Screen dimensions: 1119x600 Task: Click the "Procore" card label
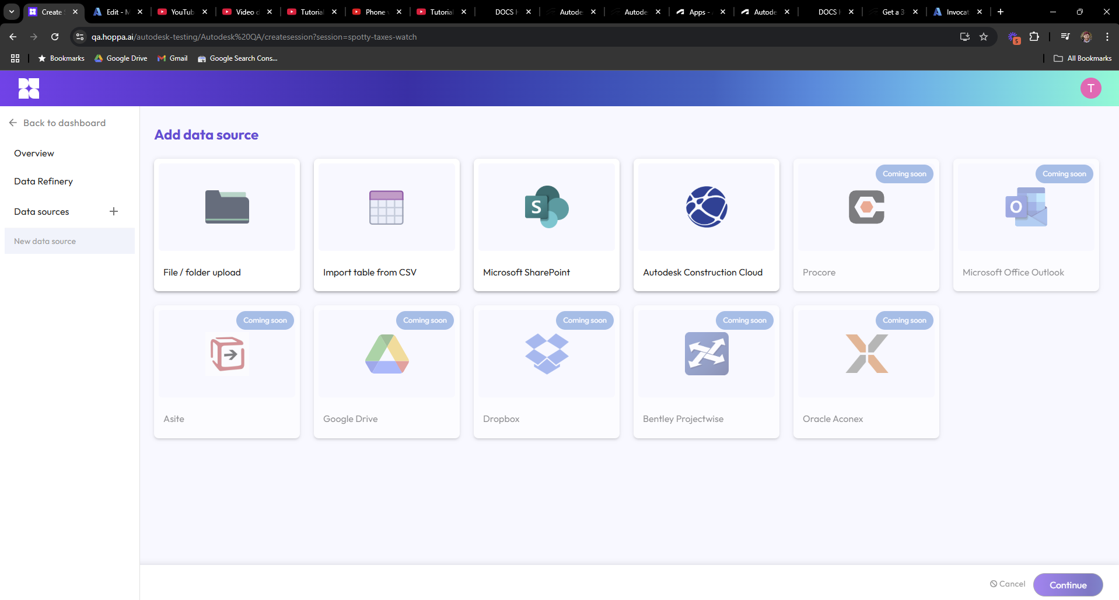pyautogui.click(x=819, y=272)
